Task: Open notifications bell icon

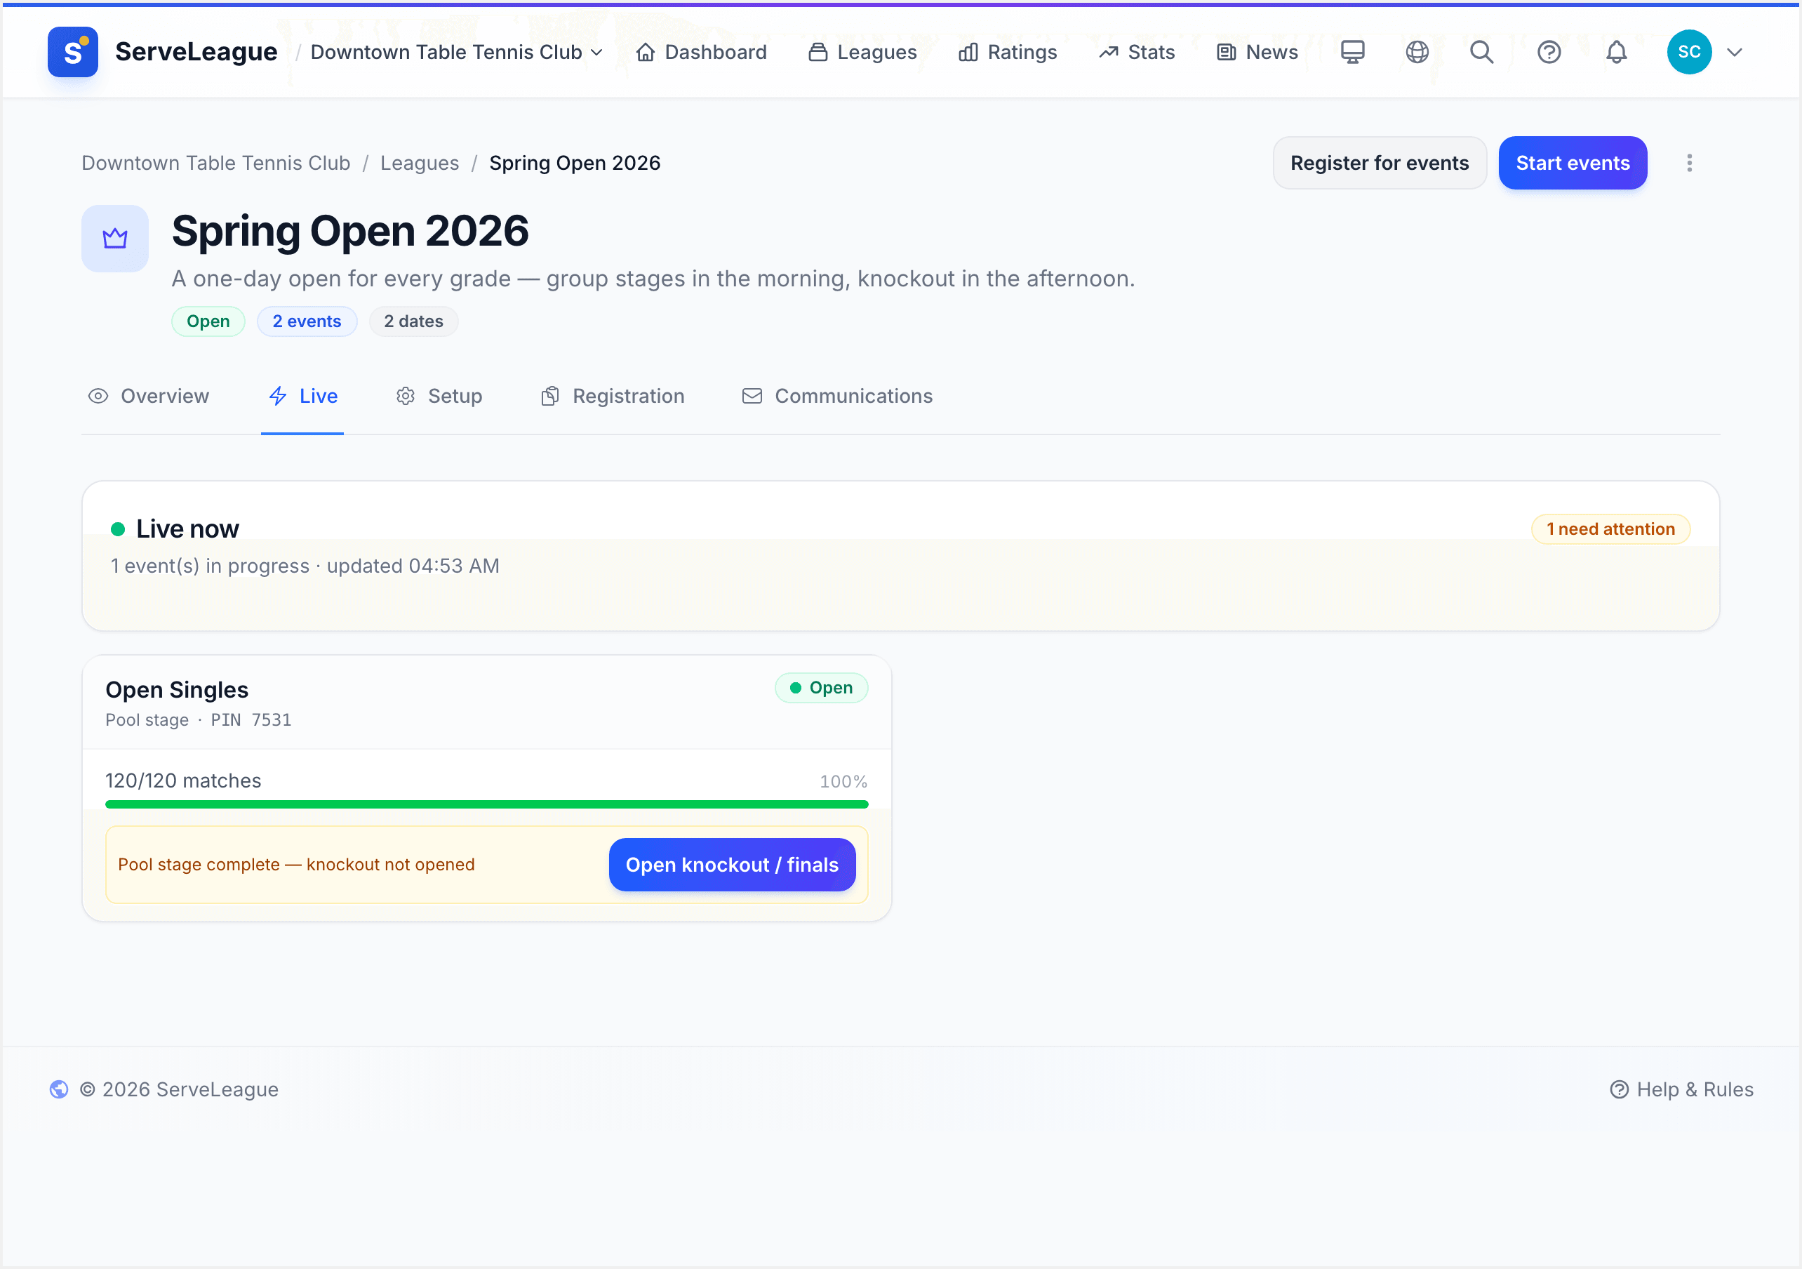Action: click(1616, 52)
